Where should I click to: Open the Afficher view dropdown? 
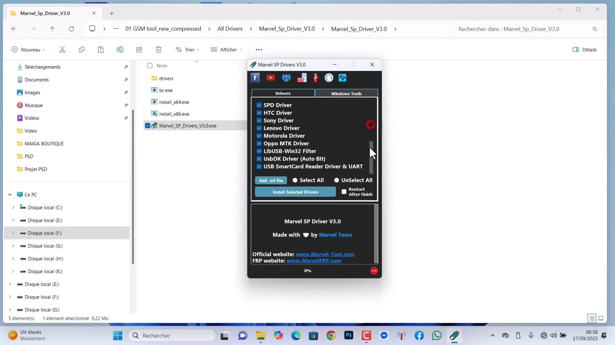point(226,49)
